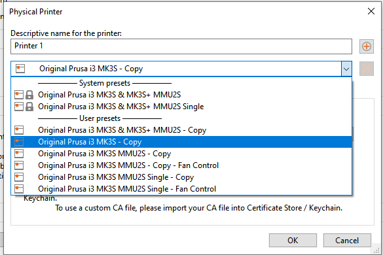Click printer icon beside MMU2S Single - Fan Control
Image resolution: width=383 pixels, height=255 pixels.
pyautogui.click(x=19, y=188)
